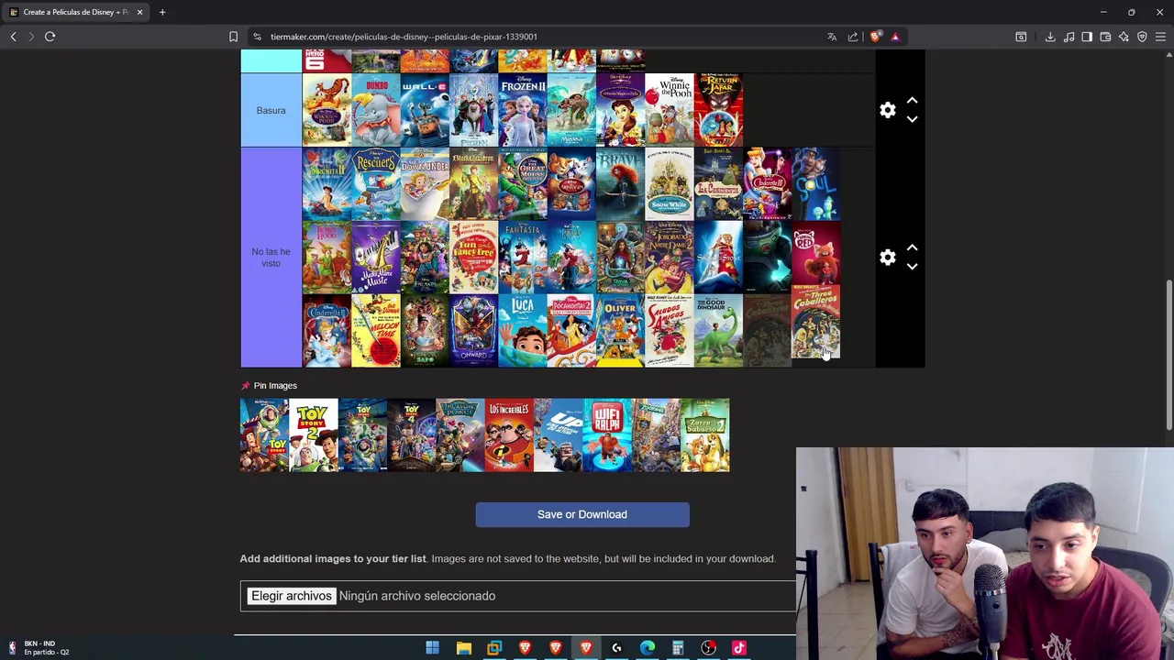Open OBS Studio from taskbar
1174x660 pixels.
point(708,648)
